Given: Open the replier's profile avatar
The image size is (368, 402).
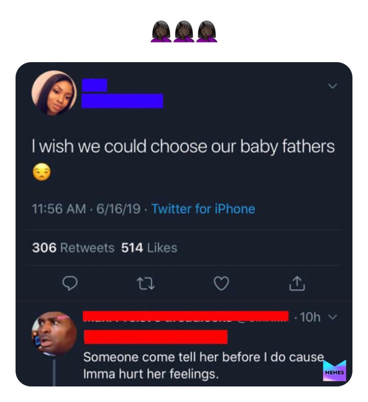Looking at the screenshot, I should (x=54, y=334).
